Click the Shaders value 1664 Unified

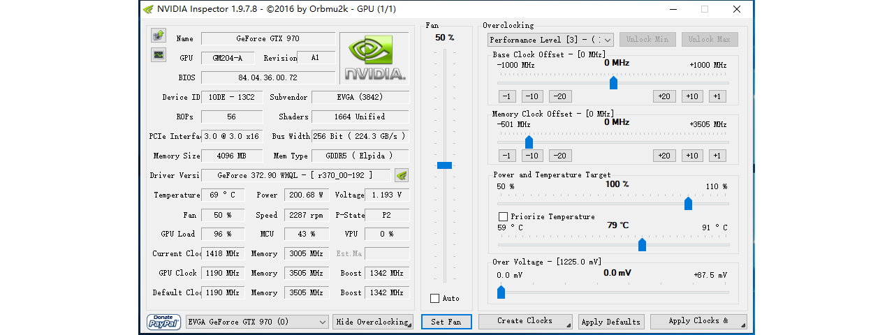pyautogui.click(x=360, y=117)
